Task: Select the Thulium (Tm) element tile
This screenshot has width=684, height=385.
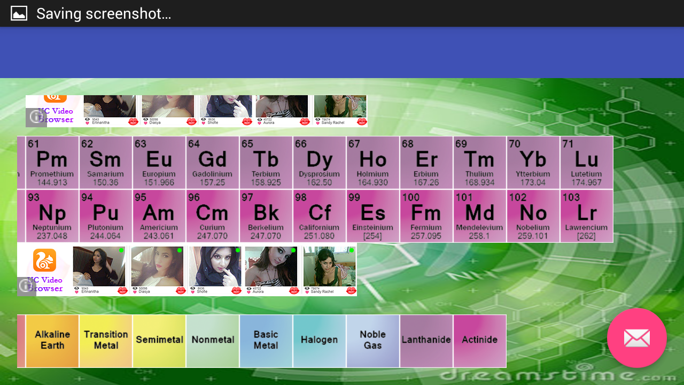Action: [x=480, y=163]
